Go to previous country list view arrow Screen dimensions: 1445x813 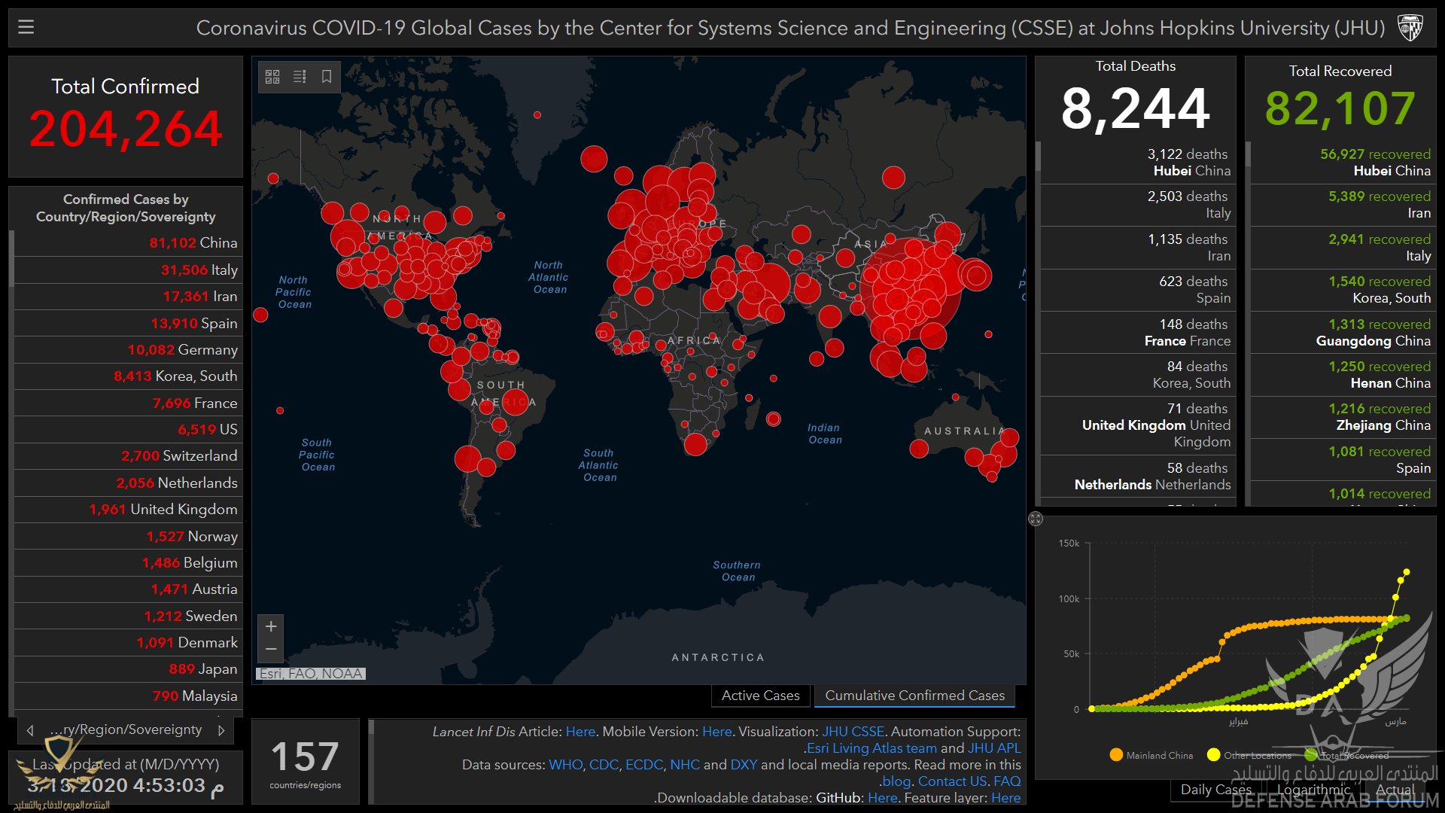[30, 730]
